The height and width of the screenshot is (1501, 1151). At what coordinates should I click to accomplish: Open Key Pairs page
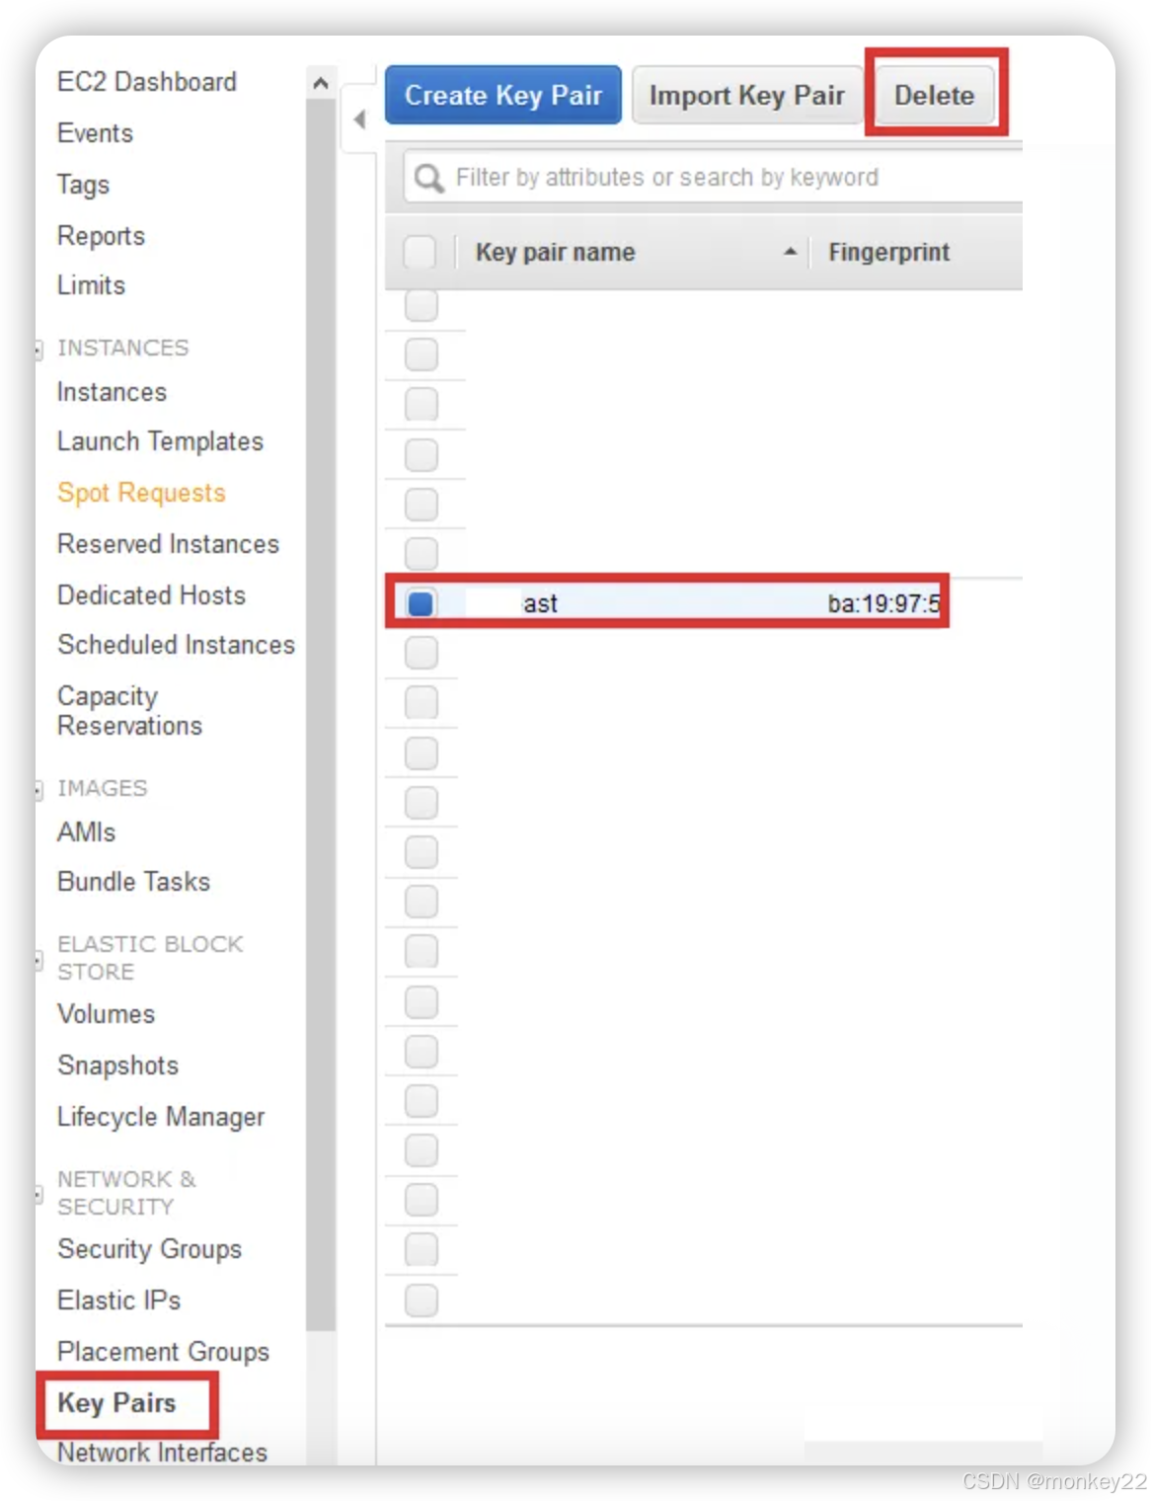pyautogui.click(x=116, y=1403)
